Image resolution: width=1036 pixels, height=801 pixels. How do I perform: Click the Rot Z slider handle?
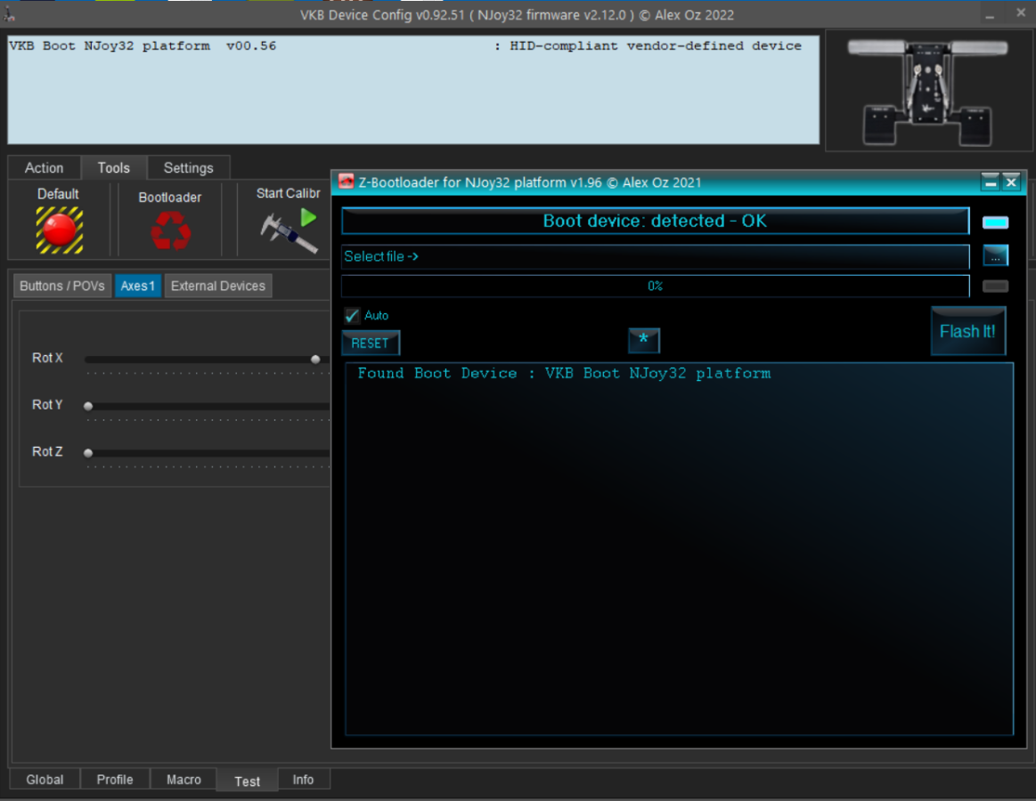pyautogui.click(x=88, y=453)
